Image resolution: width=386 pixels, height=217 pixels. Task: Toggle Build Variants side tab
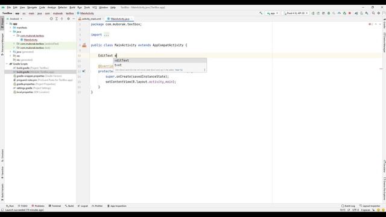click(x=2, y=192)
